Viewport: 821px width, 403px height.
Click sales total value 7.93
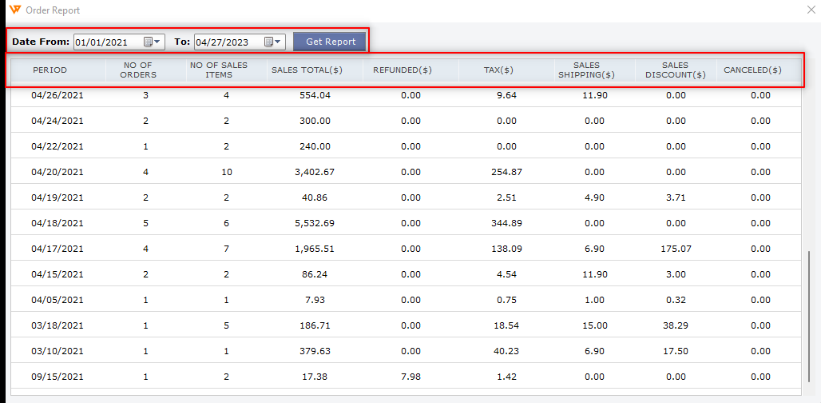coord(315,300)
